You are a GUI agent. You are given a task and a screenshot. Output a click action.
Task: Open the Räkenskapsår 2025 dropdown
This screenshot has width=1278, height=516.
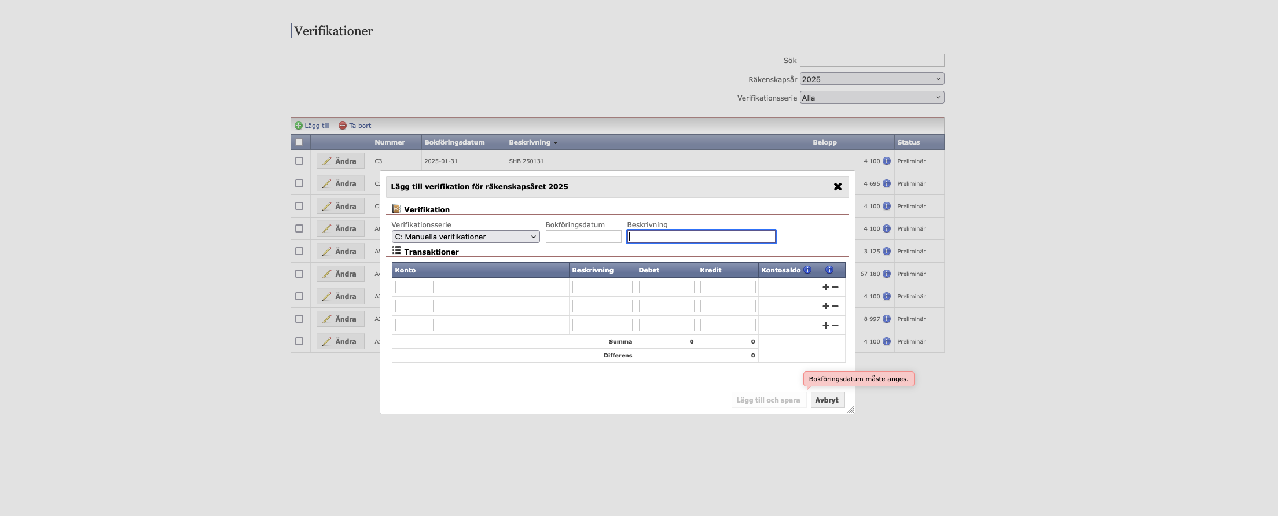pyautogui.click(x=872, y=79)
